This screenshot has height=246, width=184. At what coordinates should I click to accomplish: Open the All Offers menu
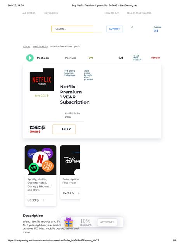(x=29, y=13)
